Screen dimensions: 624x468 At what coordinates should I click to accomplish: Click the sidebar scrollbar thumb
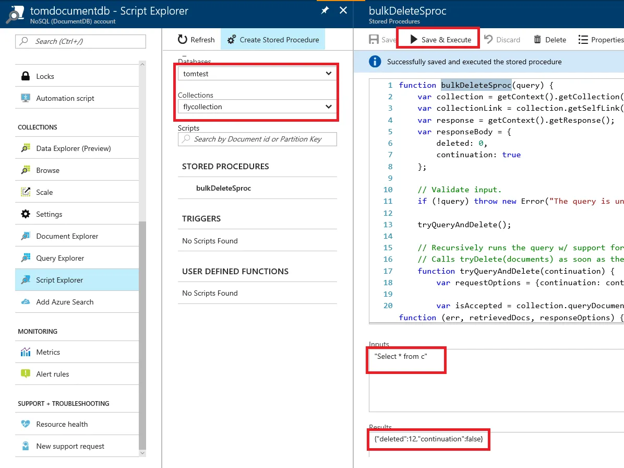142,335
